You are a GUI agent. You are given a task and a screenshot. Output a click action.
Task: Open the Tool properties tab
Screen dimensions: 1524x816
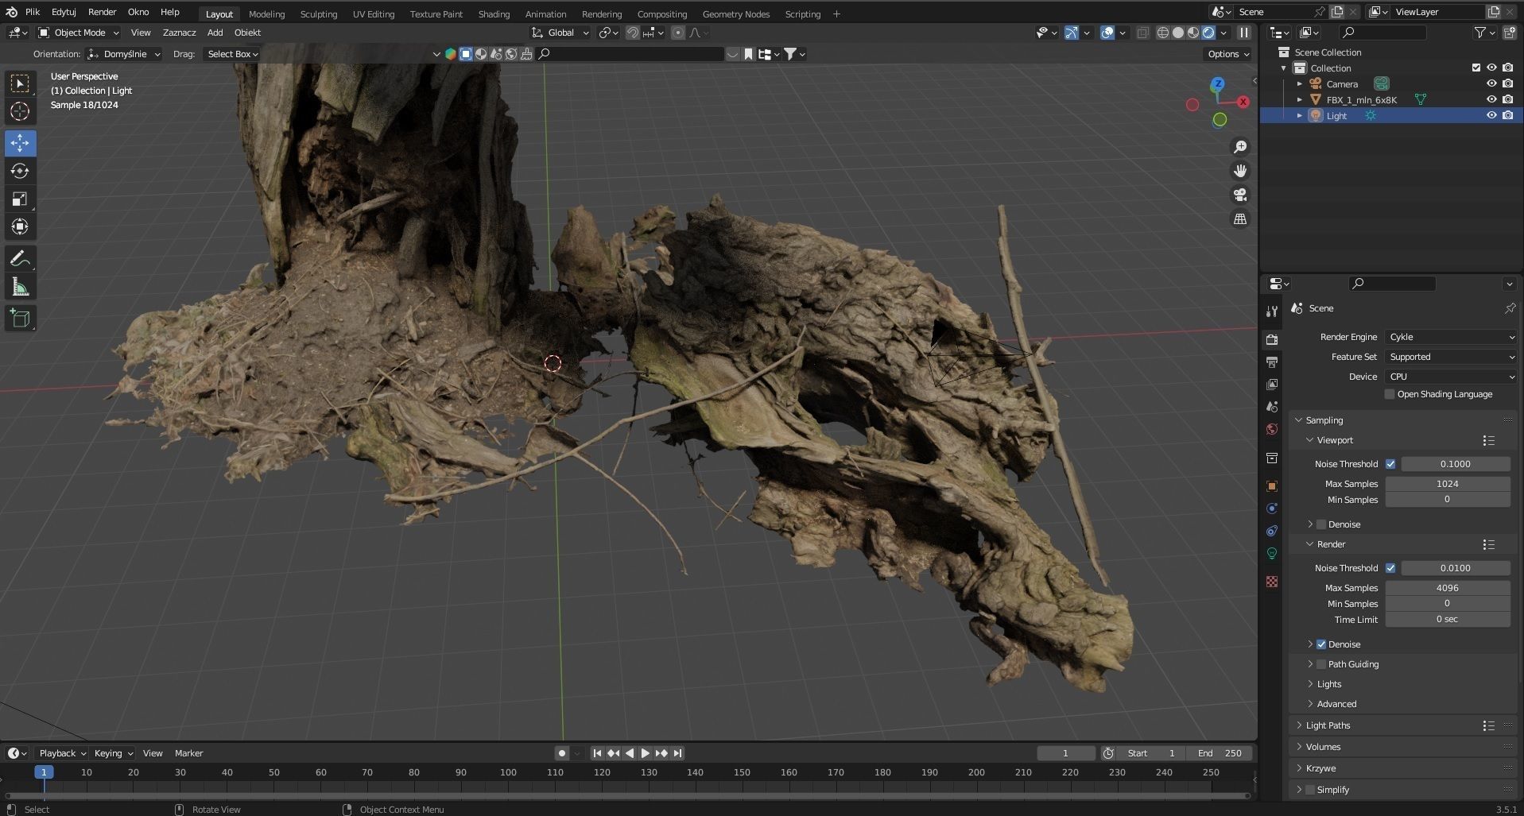pos(1272,311)
